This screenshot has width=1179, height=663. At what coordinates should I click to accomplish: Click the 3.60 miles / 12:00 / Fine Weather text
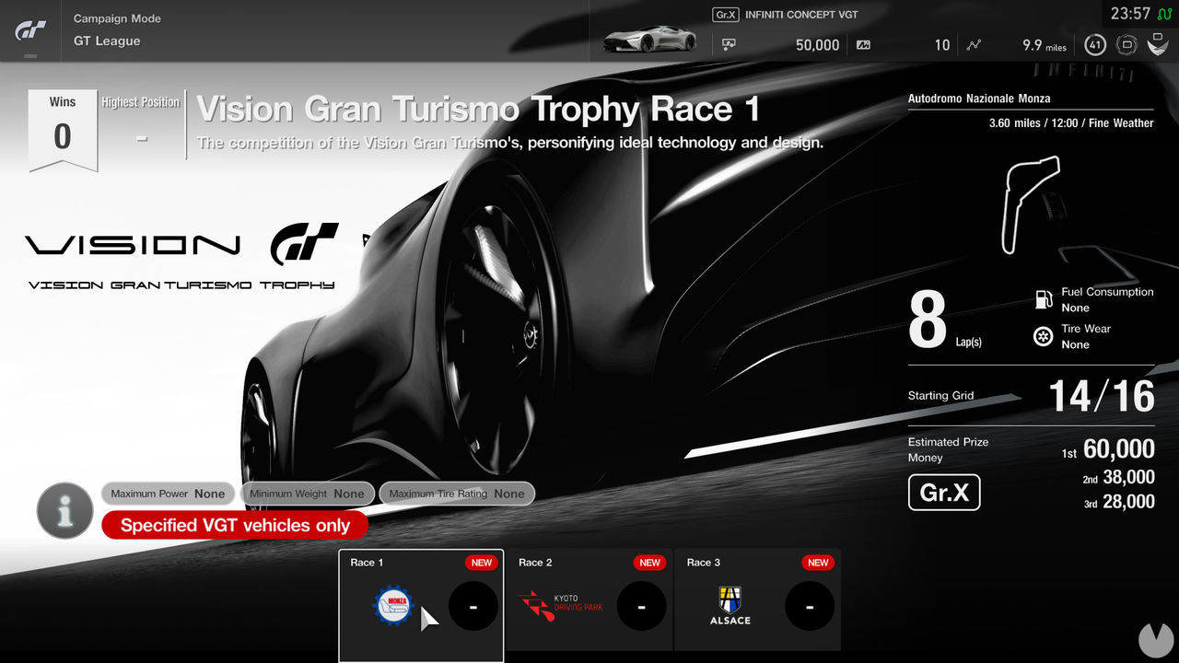(1071, 122)
